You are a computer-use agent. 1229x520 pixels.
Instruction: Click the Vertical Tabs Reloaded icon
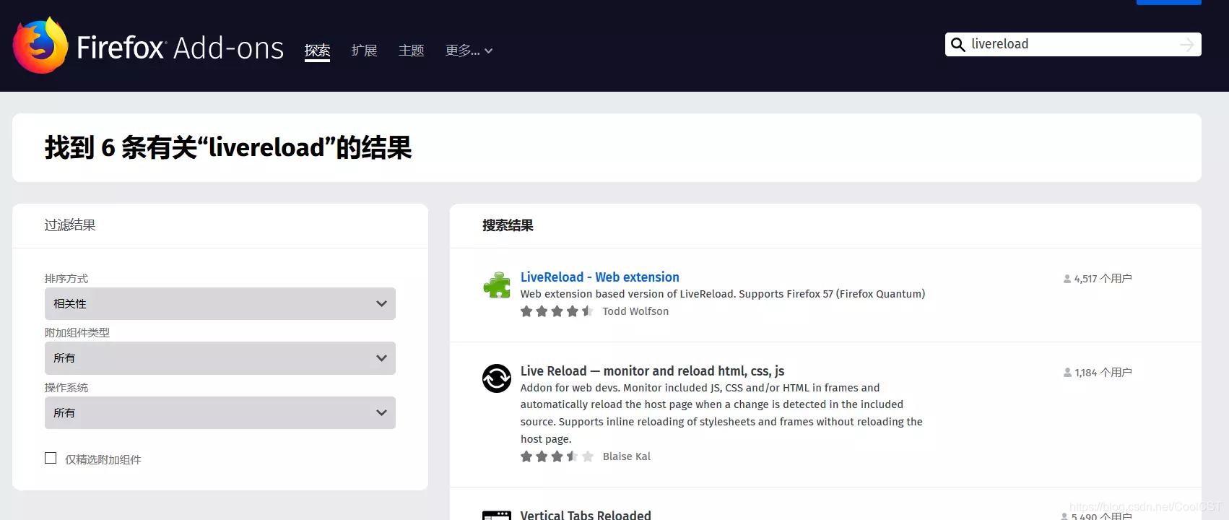pyautogui.click(x=497, y=515)
